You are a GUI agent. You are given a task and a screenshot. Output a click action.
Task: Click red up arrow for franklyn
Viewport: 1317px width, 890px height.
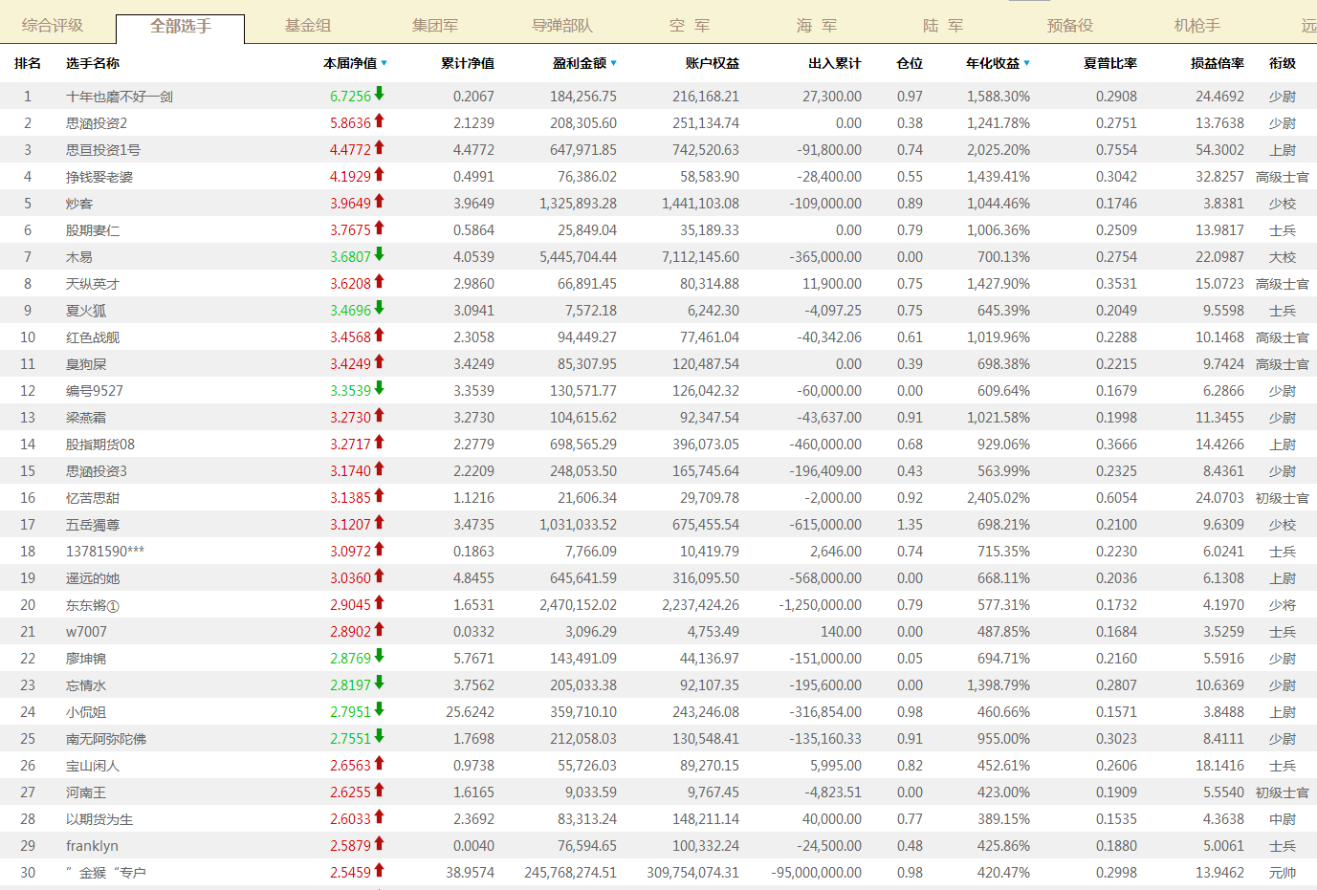380,843
